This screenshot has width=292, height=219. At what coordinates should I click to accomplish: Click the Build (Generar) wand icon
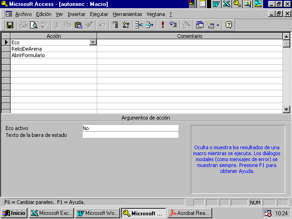187,25
